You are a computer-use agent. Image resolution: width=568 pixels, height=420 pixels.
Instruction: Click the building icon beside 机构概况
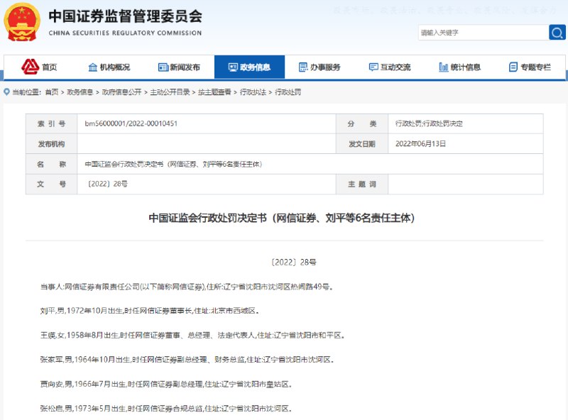coord(92,65)
